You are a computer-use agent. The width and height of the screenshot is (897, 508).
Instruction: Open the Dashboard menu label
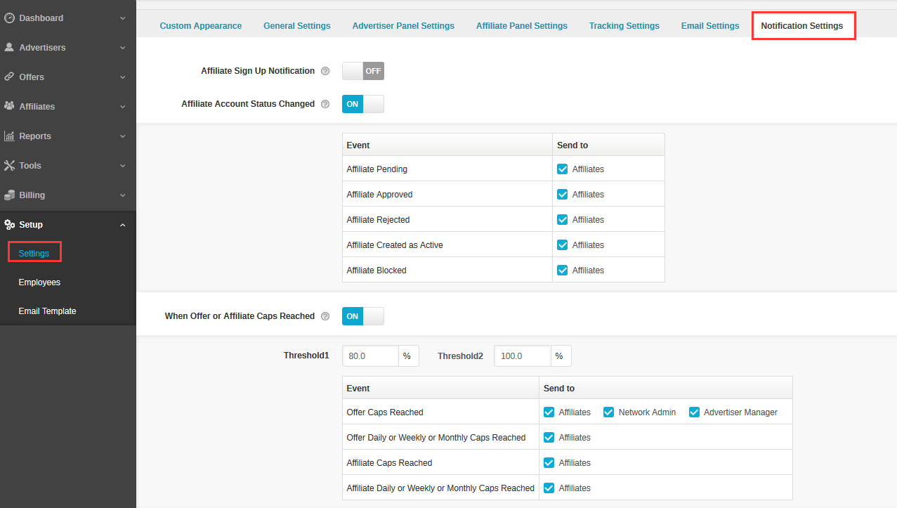[x=41, y=18]
